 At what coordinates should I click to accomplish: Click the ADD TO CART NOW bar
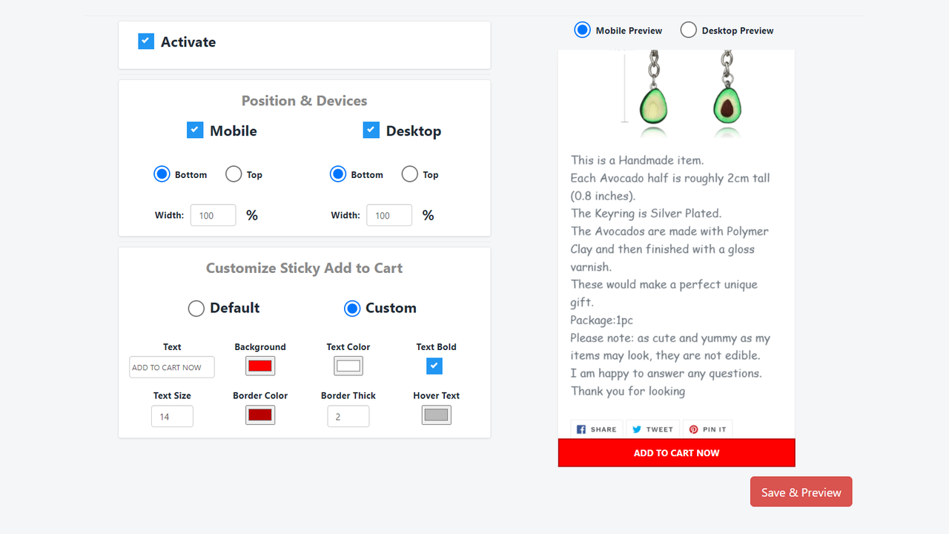676,452
